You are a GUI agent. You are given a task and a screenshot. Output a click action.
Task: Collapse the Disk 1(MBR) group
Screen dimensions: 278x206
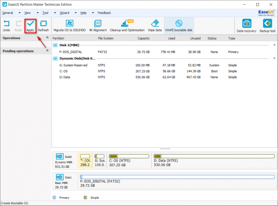(x=274, y=45)
